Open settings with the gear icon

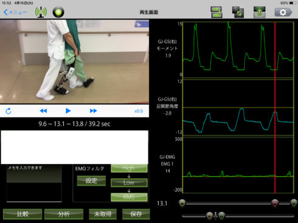point(283,12)
